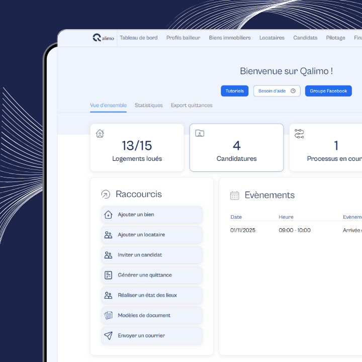Click the documents icon beside Modèles de document
The width and height of the screenshot is (362, 362).
[108, 315]
